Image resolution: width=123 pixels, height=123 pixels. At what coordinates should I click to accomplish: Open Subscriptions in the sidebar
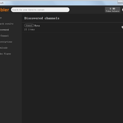coord(6,42)
